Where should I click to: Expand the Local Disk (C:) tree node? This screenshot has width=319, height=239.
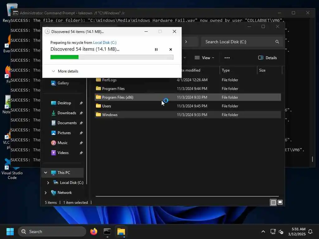pyautogui.click(x=48, y=183)
